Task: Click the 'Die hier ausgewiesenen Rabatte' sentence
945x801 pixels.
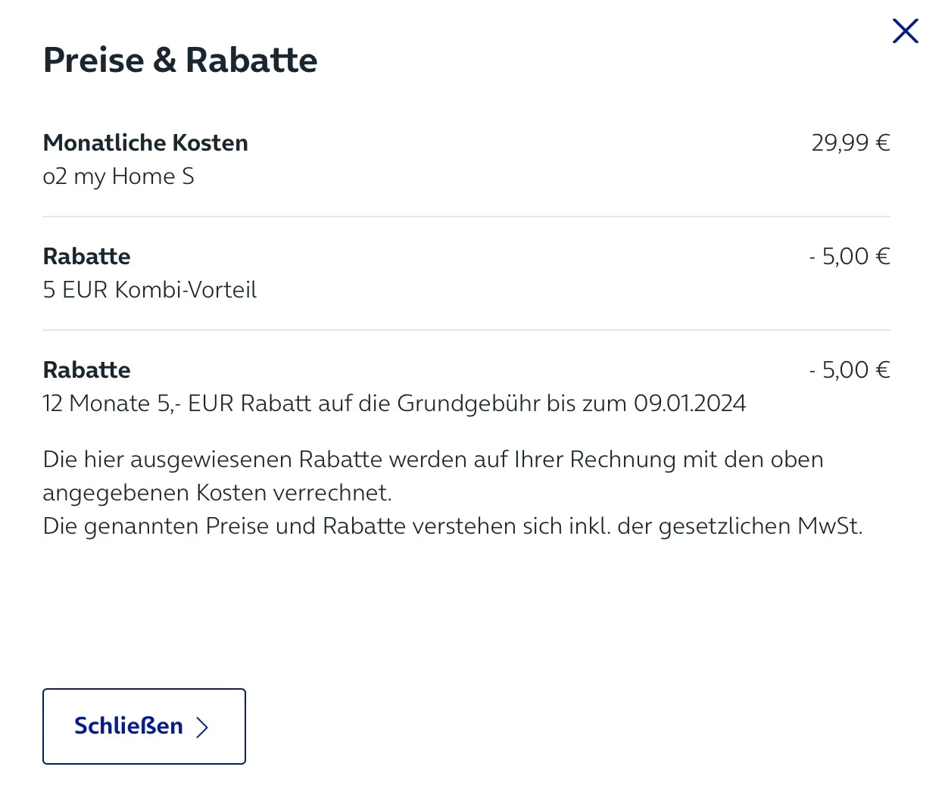Action: (432, 460)
